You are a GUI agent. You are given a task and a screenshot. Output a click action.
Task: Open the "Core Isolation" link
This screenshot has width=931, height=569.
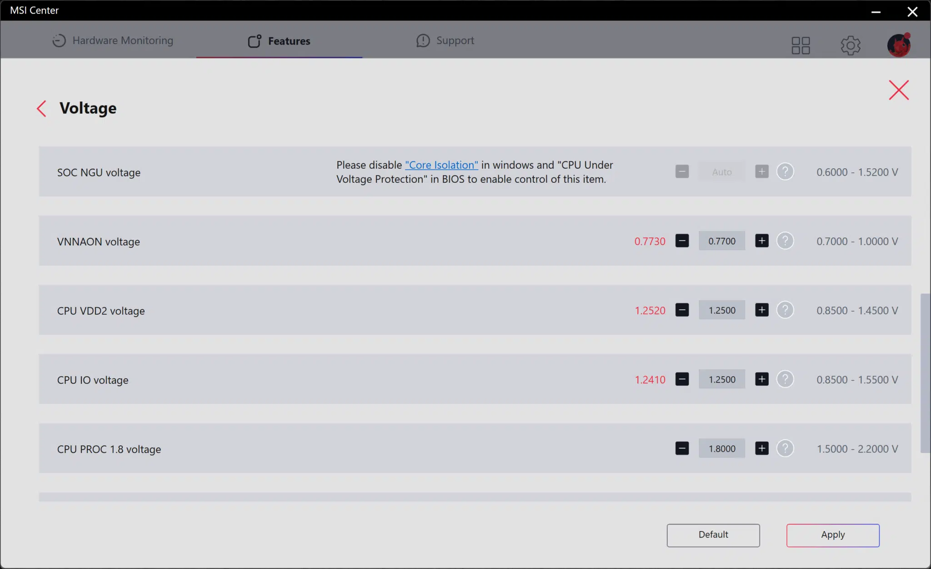tap(441, 165)
